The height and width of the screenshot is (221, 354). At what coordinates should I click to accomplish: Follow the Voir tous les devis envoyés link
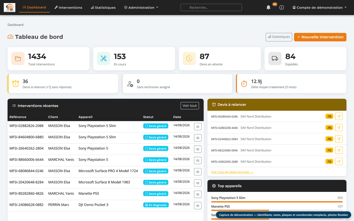[x=232, y=172]
